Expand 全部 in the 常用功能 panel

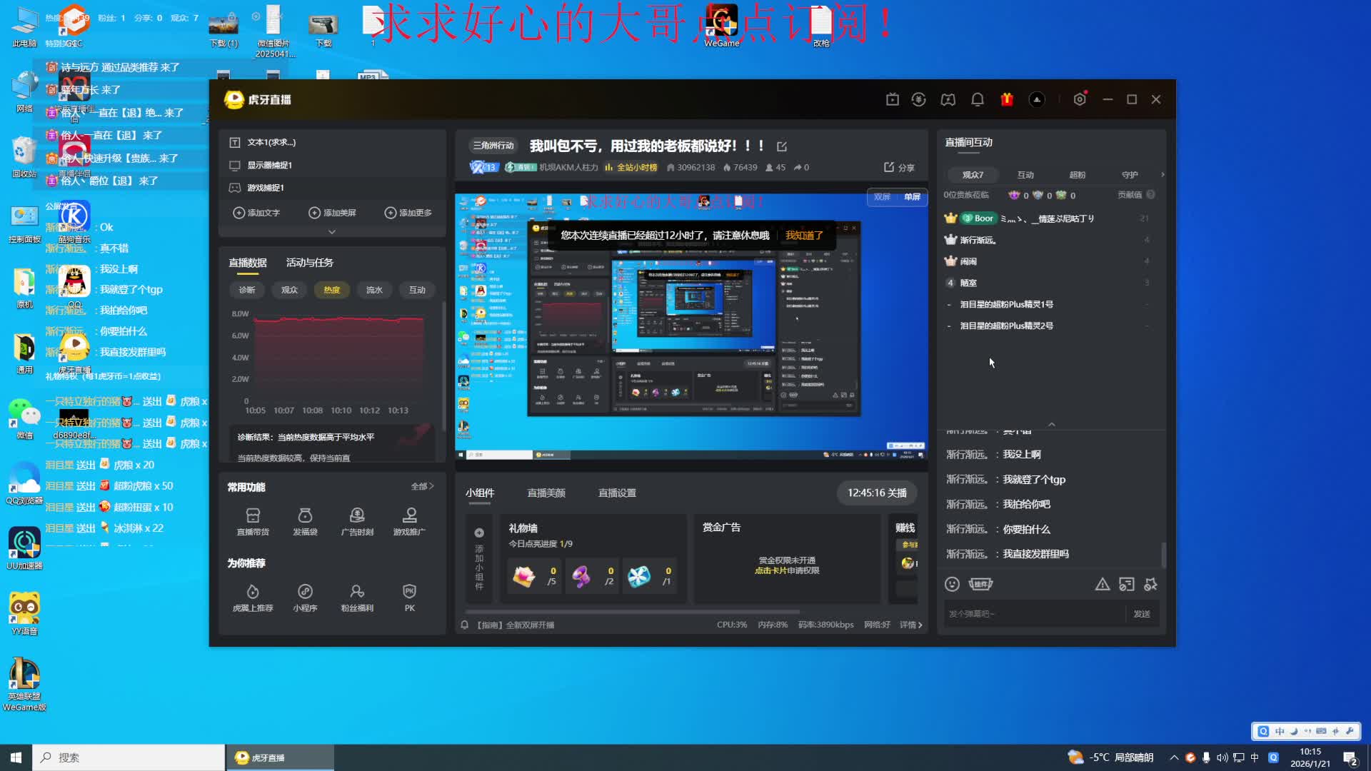click(x=422, y=486)
